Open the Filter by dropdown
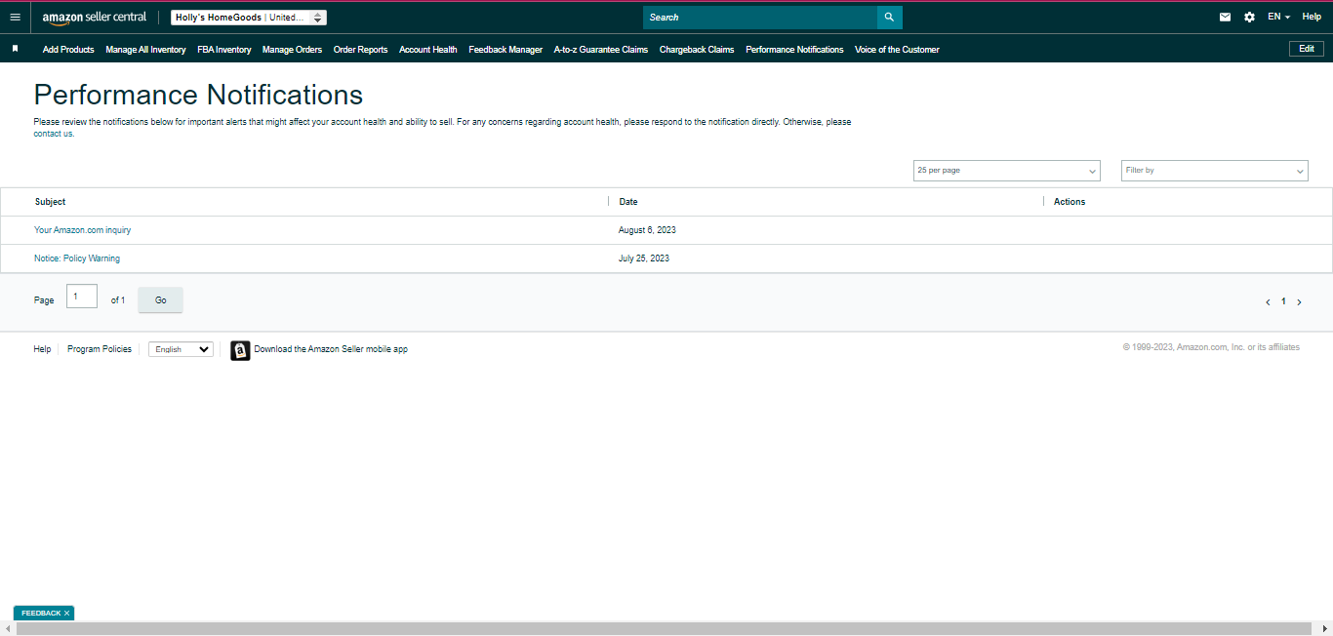 pos(1215,171)
